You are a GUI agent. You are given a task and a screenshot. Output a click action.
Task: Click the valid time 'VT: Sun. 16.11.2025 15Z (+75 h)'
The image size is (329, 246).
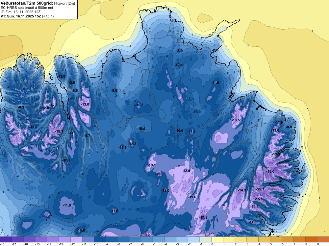pos(27,16)
